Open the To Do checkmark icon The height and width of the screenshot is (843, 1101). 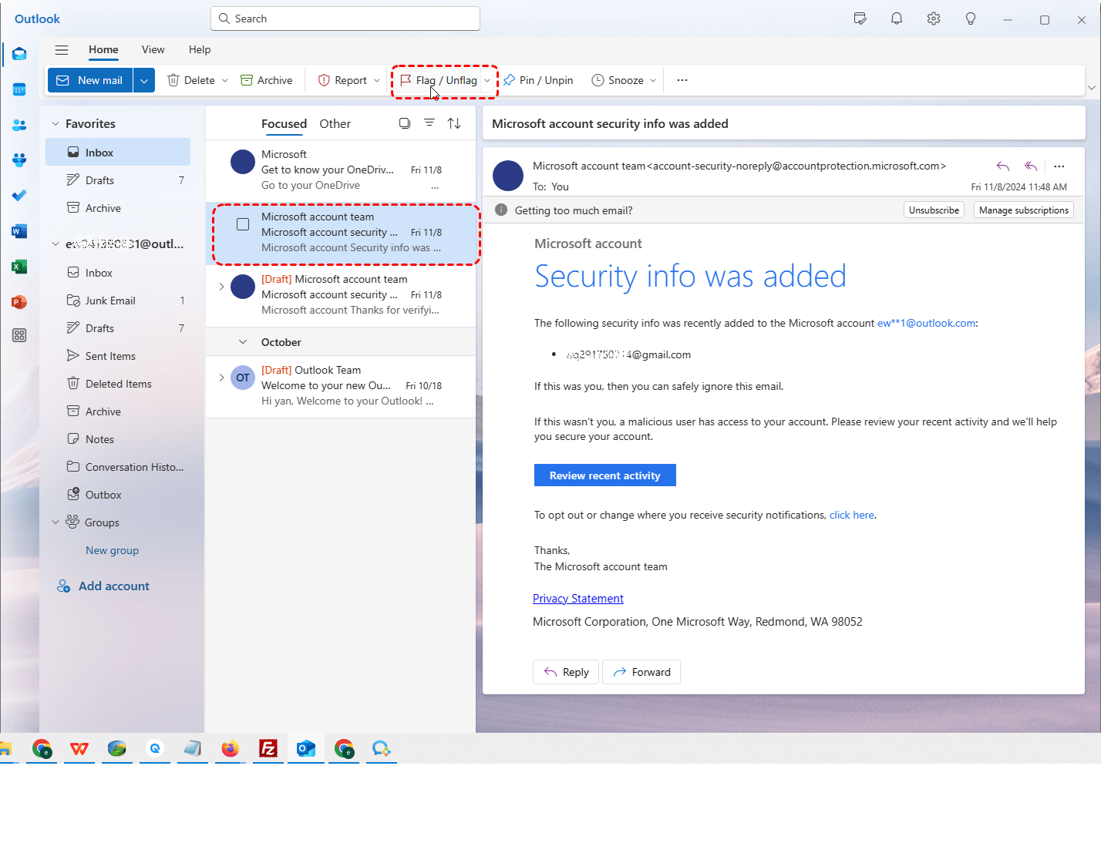point(19,196)
